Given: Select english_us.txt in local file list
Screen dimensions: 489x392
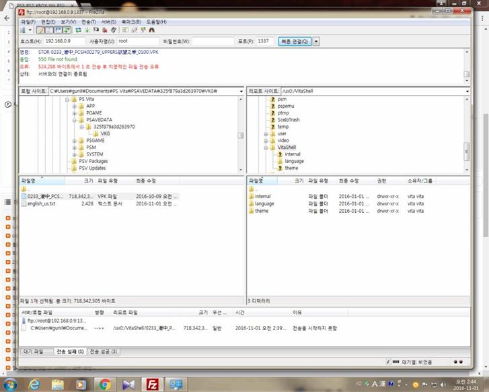Looking at the screenshot, I should 100,203.
